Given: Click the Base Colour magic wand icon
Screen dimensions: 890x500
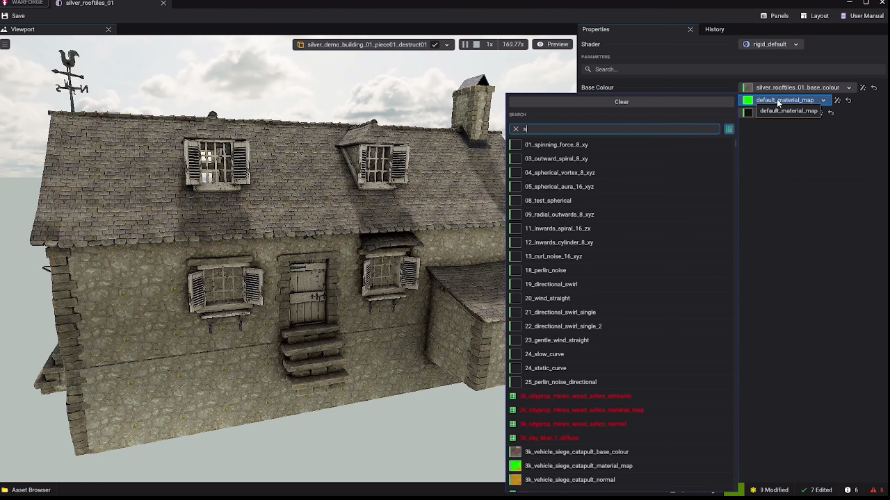Looking at the screenshot, I should [x=863, y=87].
